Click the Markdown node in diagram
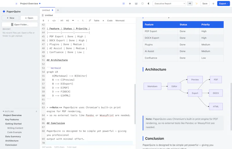 coord(153,86)
